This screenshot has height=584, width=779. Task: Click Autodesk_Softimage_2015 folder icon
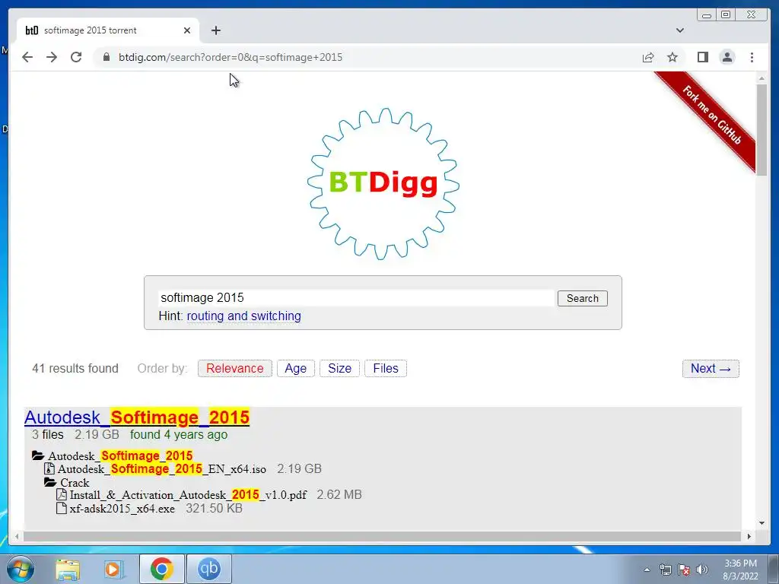38,455
